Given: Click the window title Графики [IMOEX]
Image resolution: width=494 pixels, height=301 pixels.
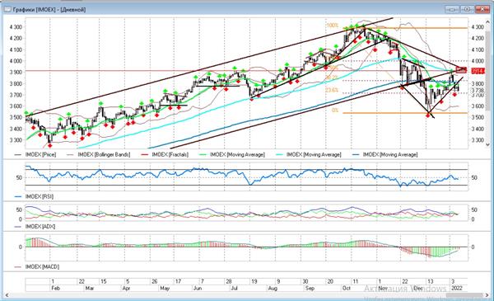Looking at the screenshot, I should point(49,9).
